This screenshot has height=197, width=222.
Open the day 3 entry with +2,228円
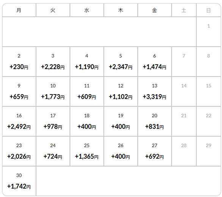coord(53,61)
